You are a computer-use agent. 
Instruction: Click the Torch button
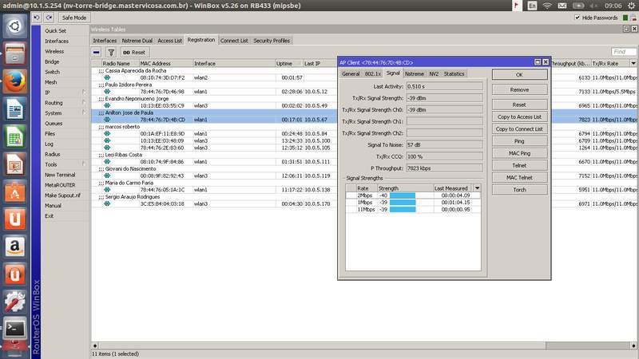[520, 190]
